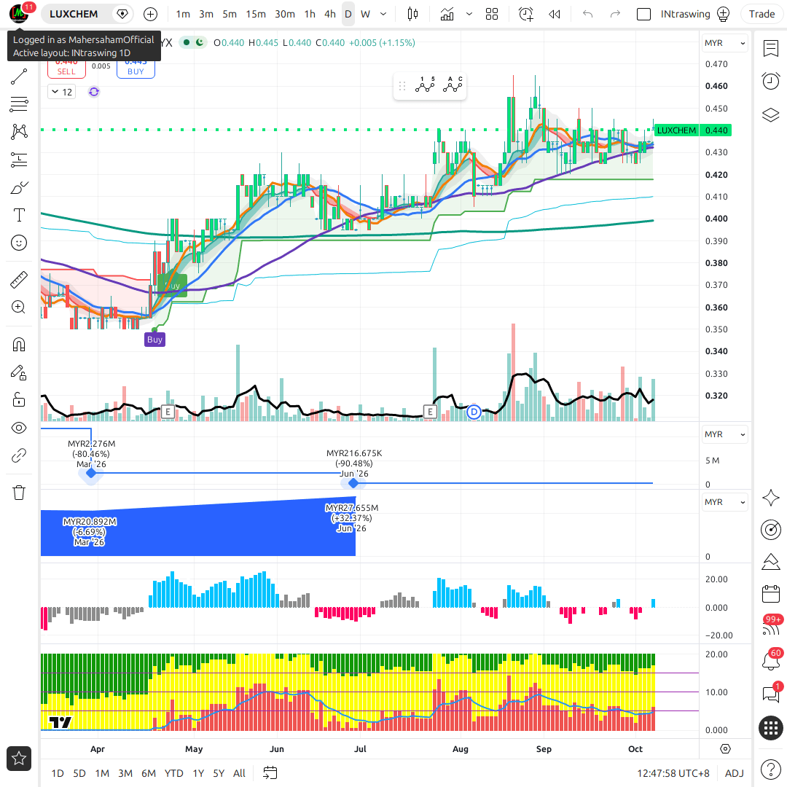Viewport: 787px width, 787px height.
Task: Click the LUXCHEM symbol search box
Action: (x=74, y=14)
